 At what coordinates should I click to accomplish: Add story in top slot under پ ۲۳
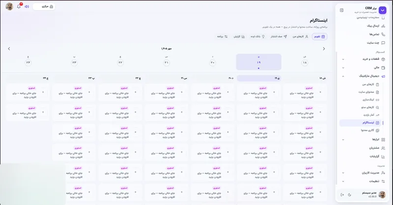click(x=89, y=92)
